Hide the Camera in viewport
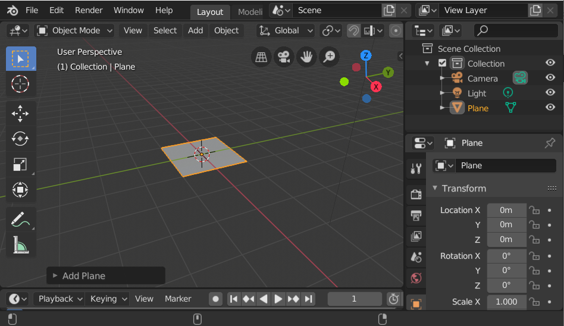This screenshot has width=564, height=326. pyautogui.click(x=550, y=77)
